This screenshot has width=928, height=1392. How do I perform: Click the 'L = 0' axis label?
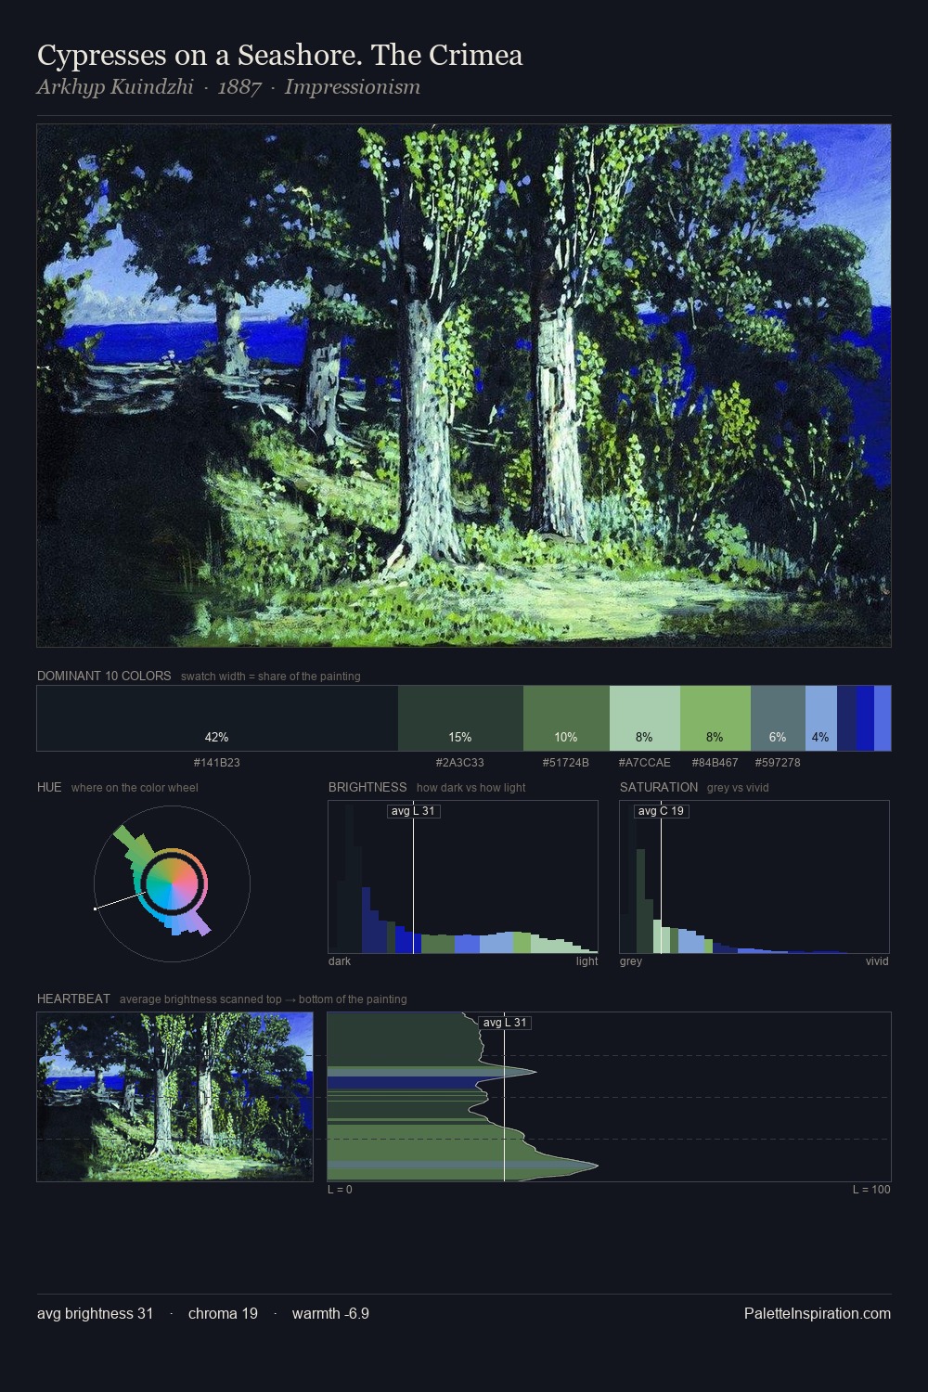(x=340, y=1190)
